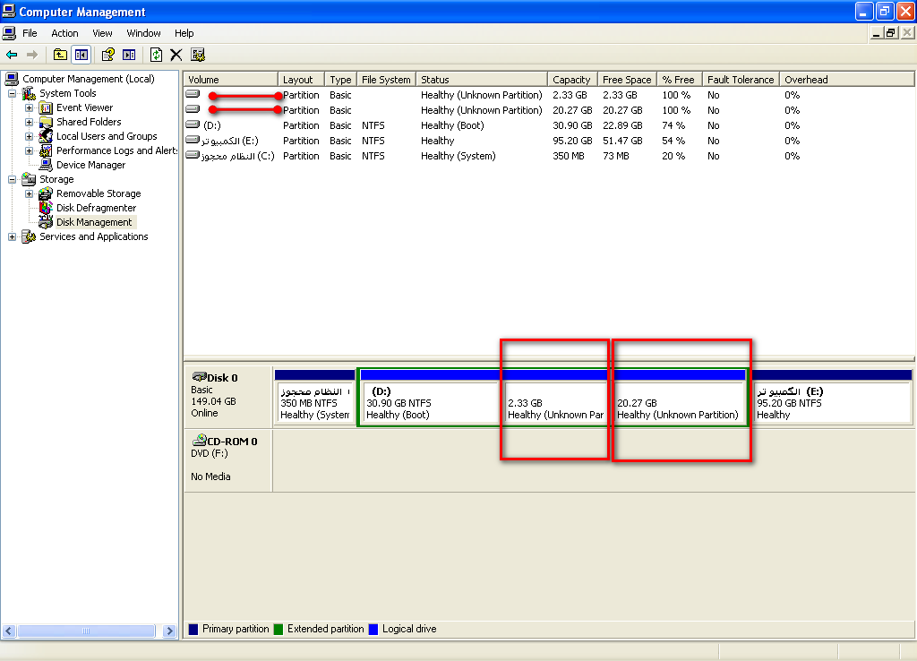
Task: Click the tree pane scroll right arrow
Action: coord(169,631)
